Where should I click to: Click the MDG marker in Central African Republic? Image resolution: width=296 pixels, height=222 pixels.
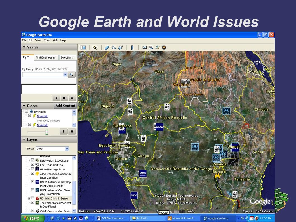(x=159, y=127)
